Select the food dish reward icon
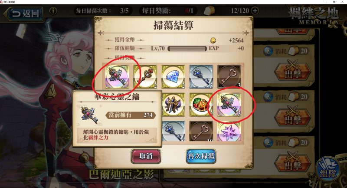 point(201,105)
